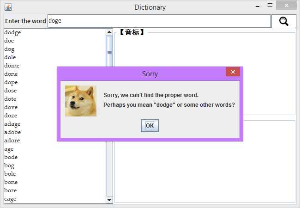This screenshot has height=208, width=300.
Task: Maximize the Dictionary window
Action: coord(270,6)
